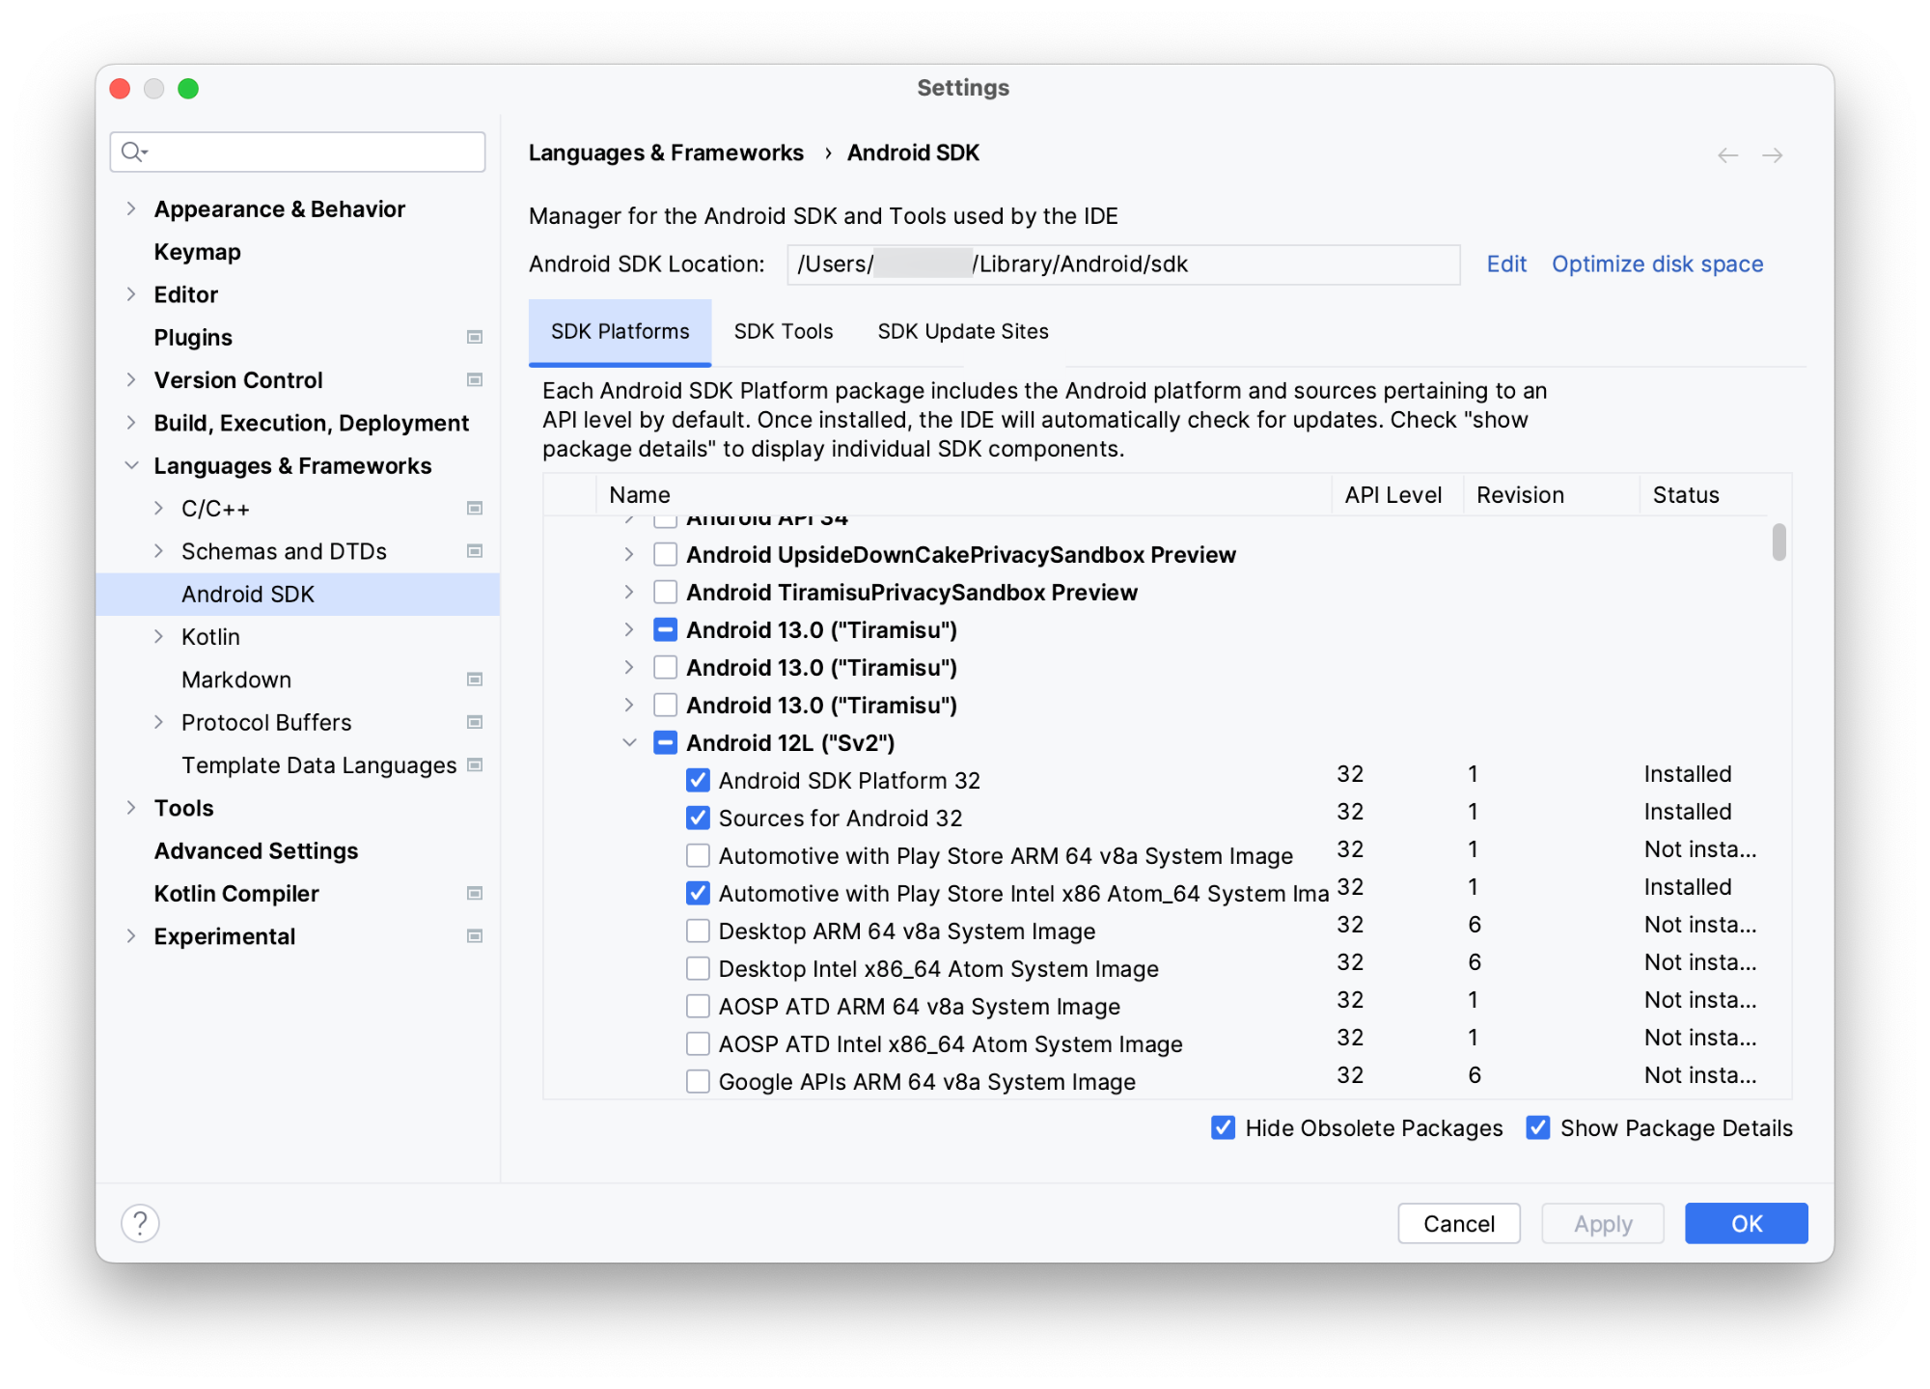Click Optimize disk space link
1930x1389 pixels.
tap(1659, 264)
